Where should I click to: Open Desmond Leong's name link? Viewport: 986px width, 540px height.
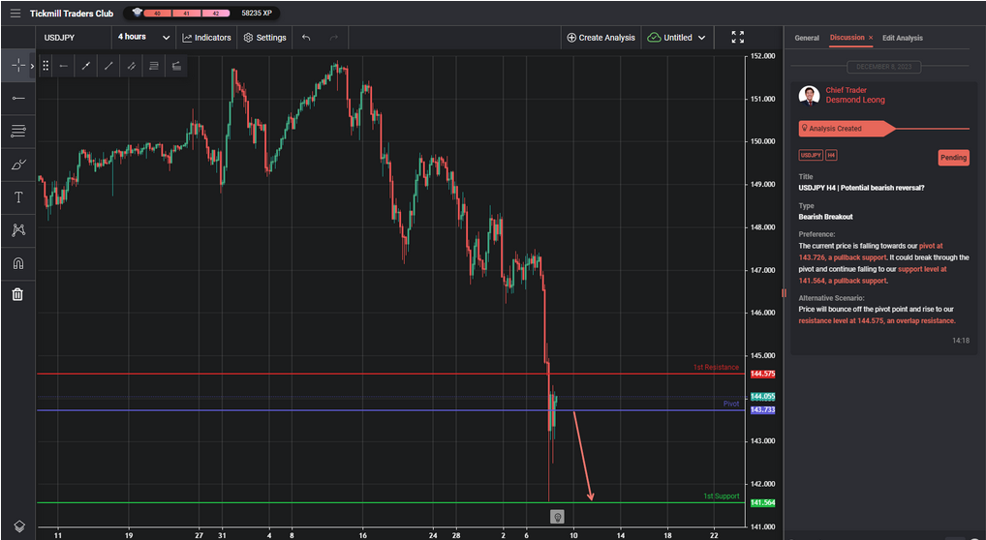pos(855,100)
